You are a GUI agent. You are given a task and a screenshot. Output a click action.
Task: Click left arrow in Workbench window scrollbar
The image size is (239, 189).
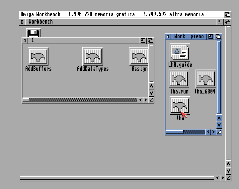click(217, 178)
